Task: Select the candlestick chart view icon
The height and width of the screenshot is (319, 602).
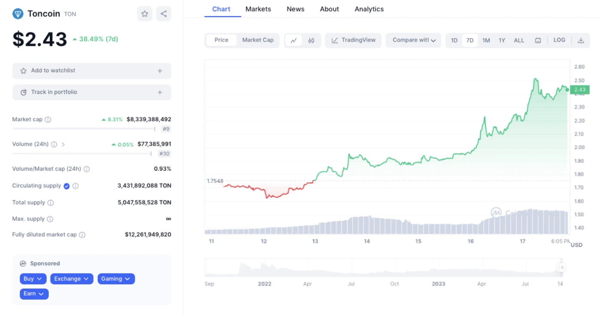Action: tap(311, 40)
